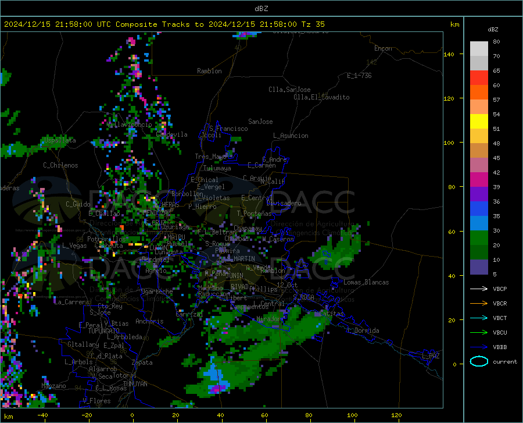Click the 'E_1-736' place label
The image size is (523, 423).
(359, 76)
